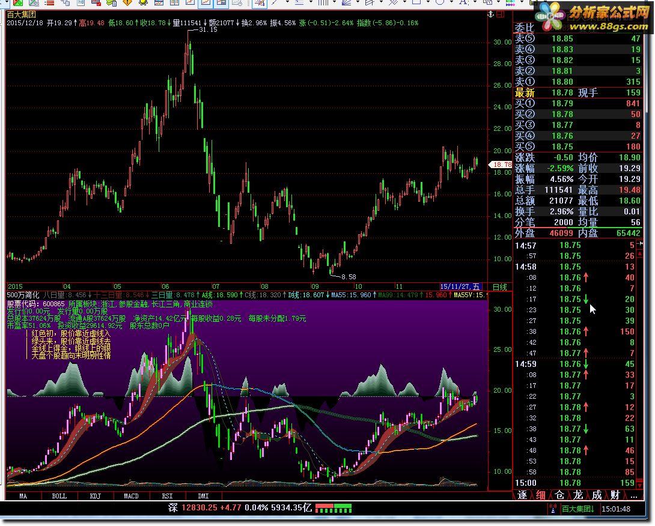Click the 最新 18.78 latest price row
655x526 pixels.
coord(577,92)
